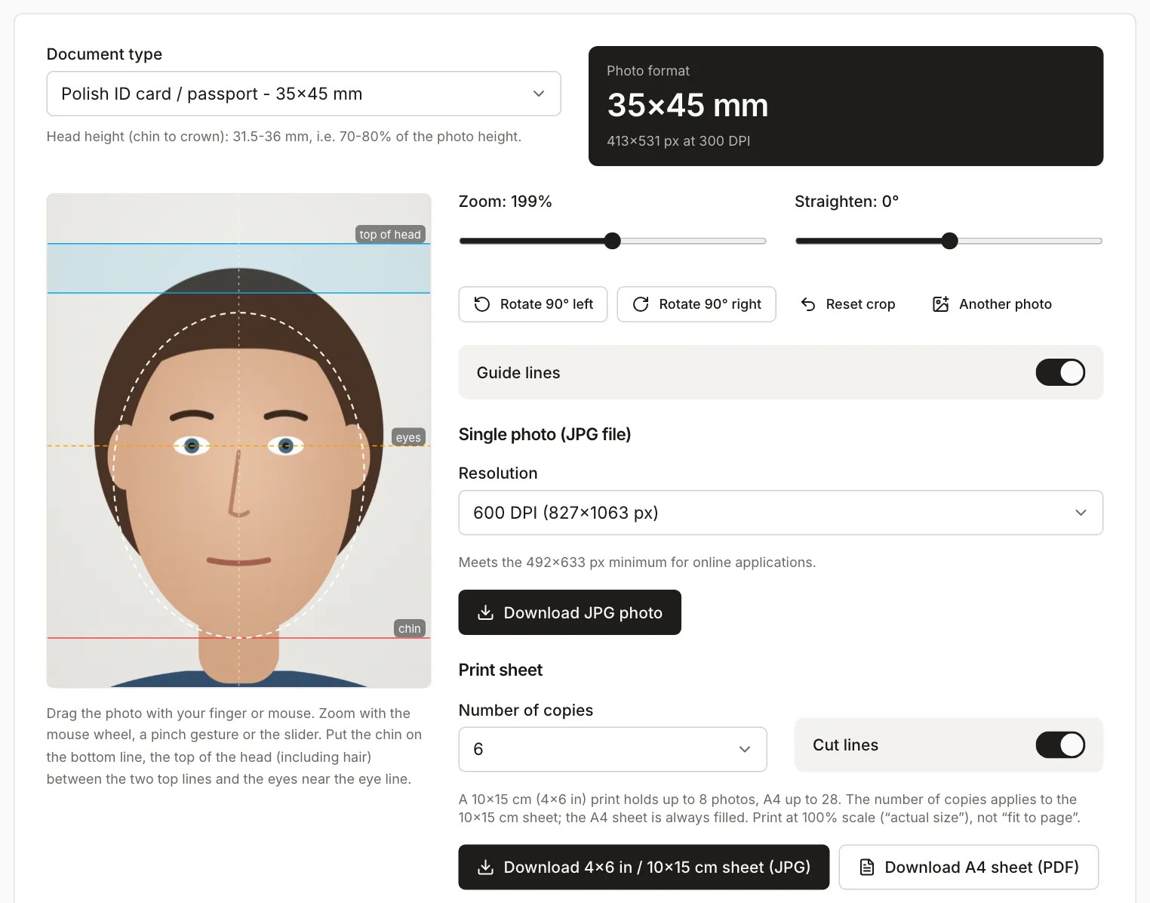
Task: Click the 'Photo format' caption
Action: (x=648, y=71)
